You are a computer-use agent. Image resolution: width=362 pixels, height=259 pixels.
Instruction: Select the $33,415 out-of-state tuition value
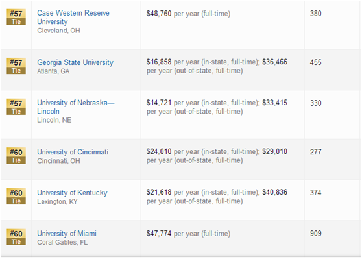[274, 103]
